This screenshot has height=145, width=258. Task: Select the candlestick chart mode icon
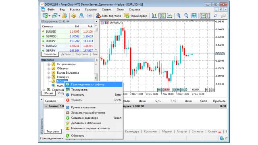click(x=162, y=16)
